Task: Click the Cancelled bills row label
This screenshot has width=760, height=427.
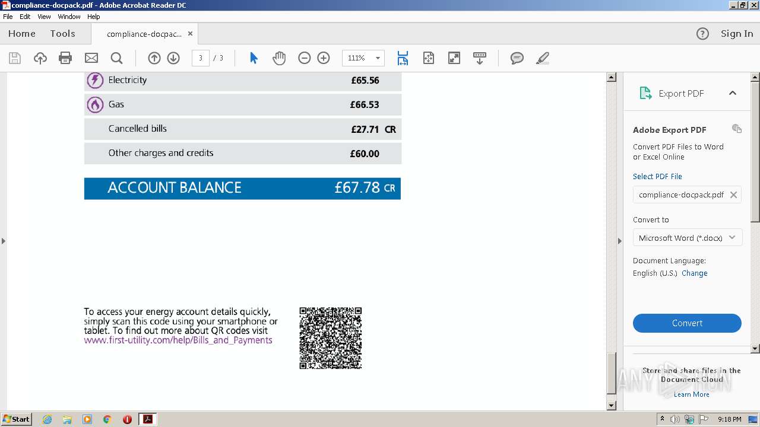Action: 137,129
